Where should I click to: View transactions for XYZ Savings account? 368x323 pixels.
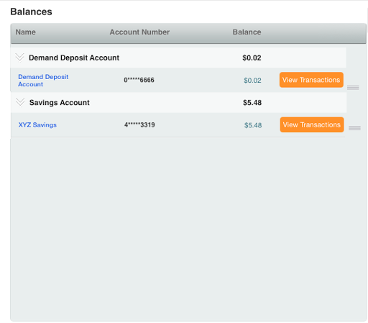click(312, 124)
